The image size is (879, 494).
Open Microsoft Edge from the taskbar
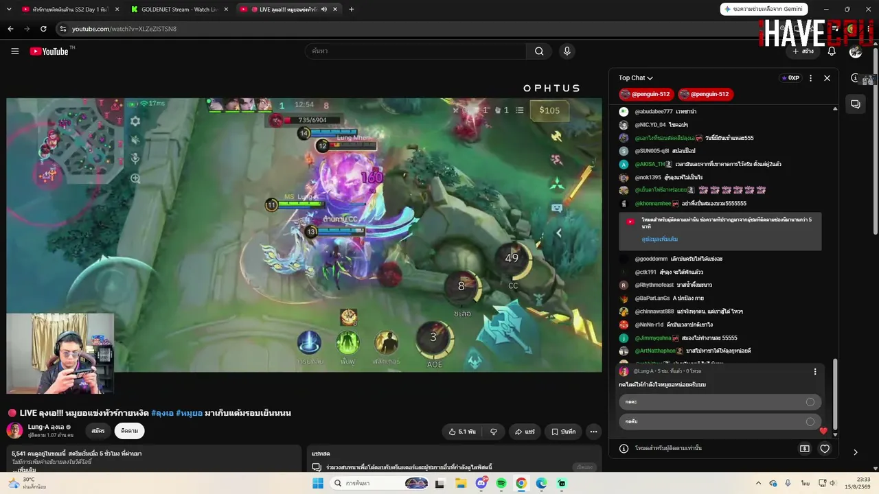click(542, 484)
